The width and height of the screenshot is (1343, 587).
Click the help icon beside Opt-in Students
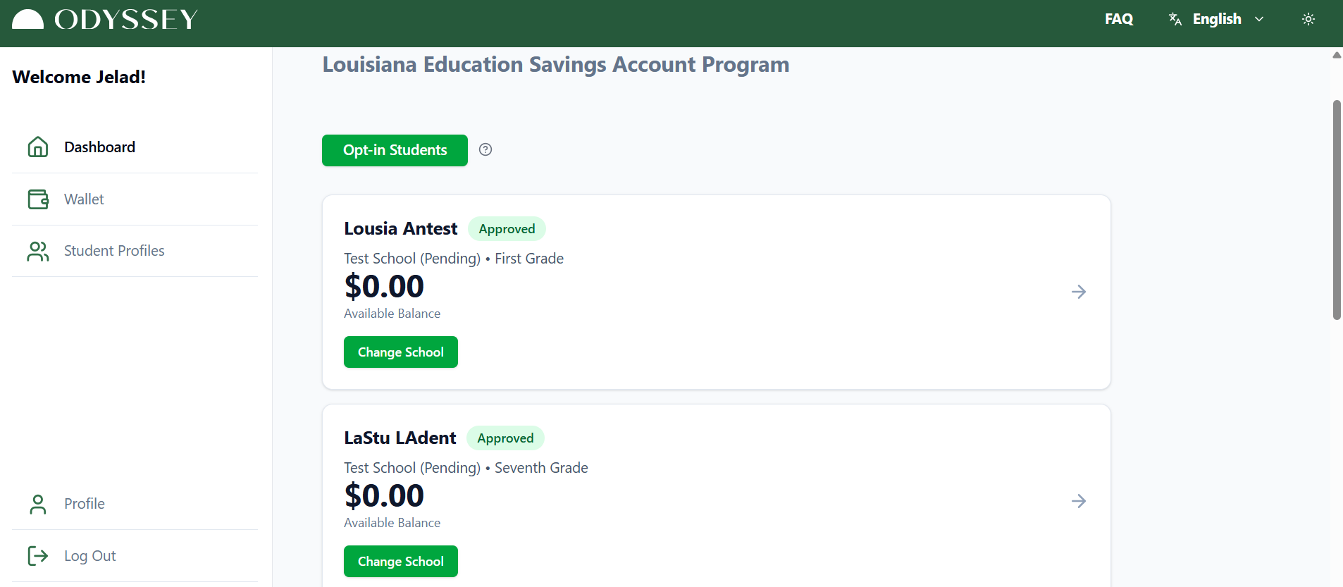tap(485, 149)
